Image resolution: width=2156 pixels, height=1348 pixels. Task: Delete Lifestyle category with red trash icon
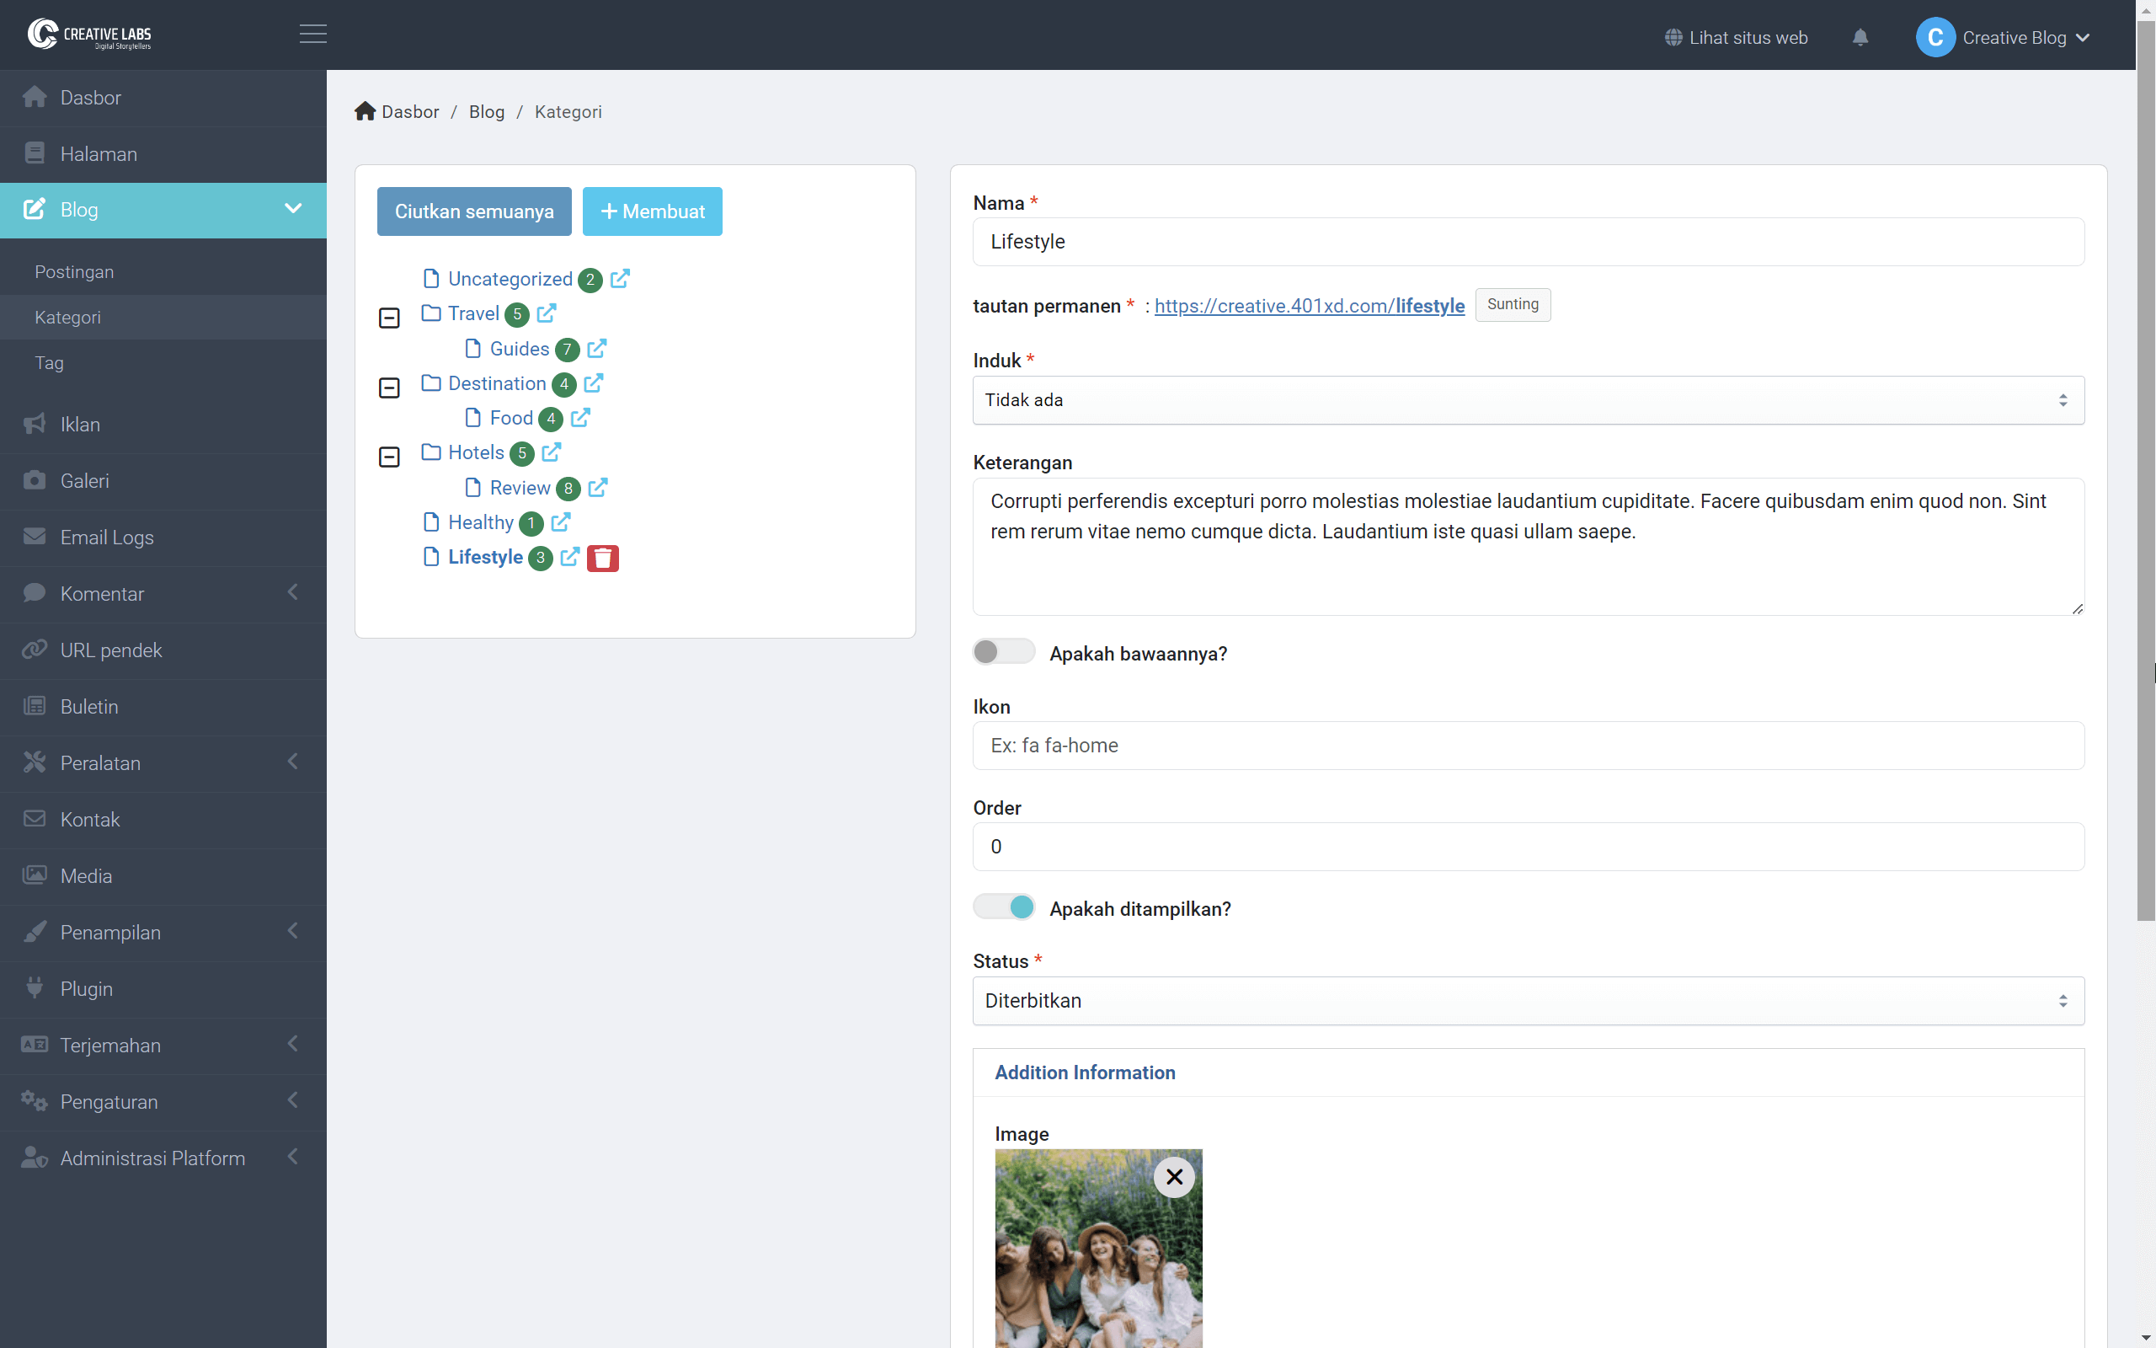tap(602, 558)
